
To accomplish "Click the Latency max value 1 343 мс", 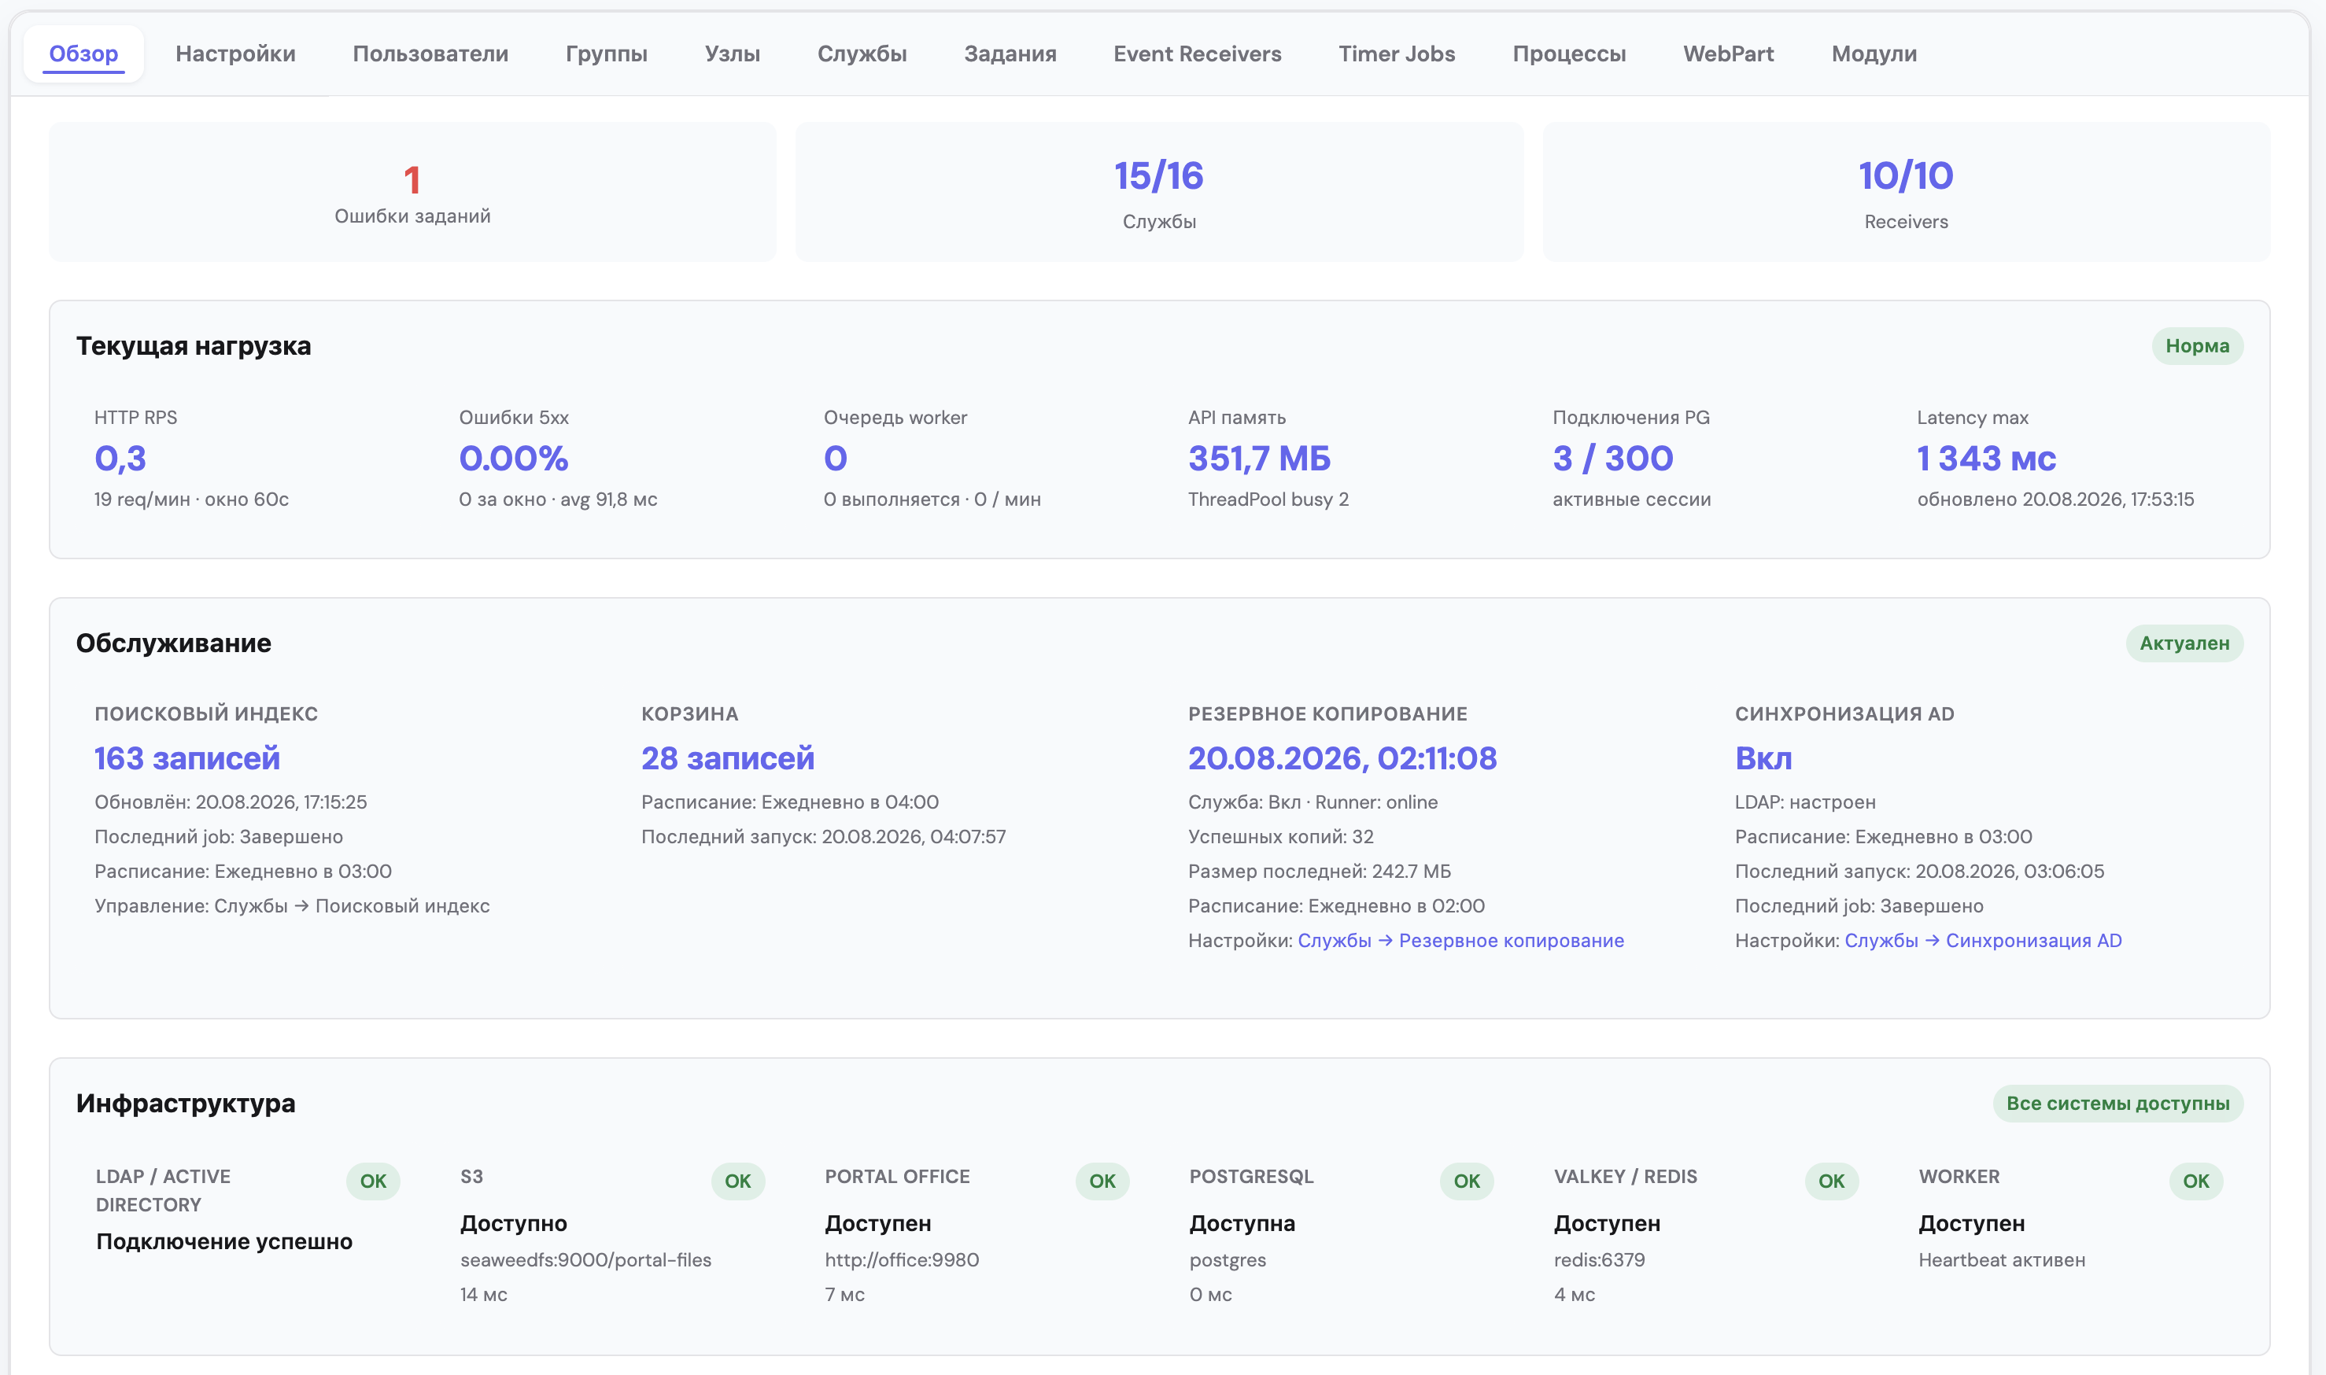I will point(1986,459).
